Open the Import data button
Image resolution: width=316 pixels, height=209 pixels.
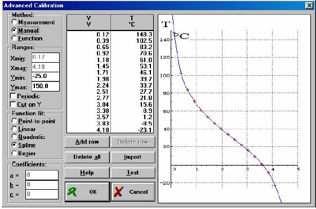pyautogui.click(x=133, y=157)
